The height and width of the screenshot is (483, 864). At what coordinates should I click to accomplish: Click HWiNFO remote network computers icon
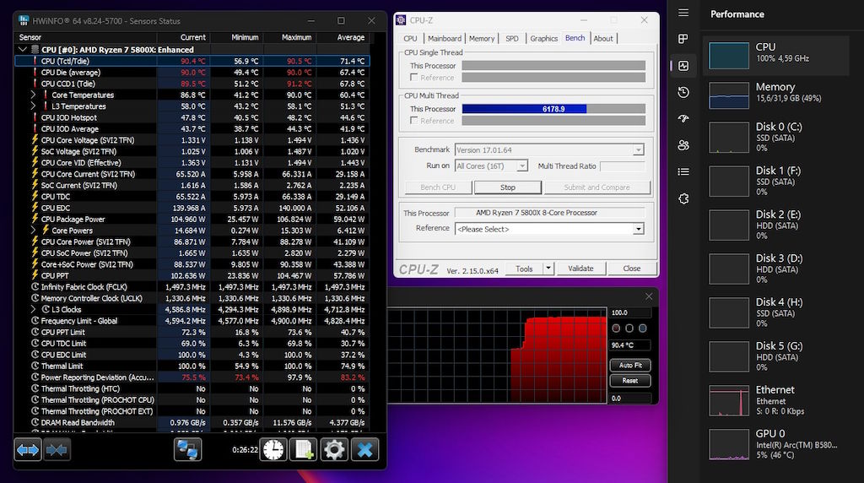click(188, 450)
